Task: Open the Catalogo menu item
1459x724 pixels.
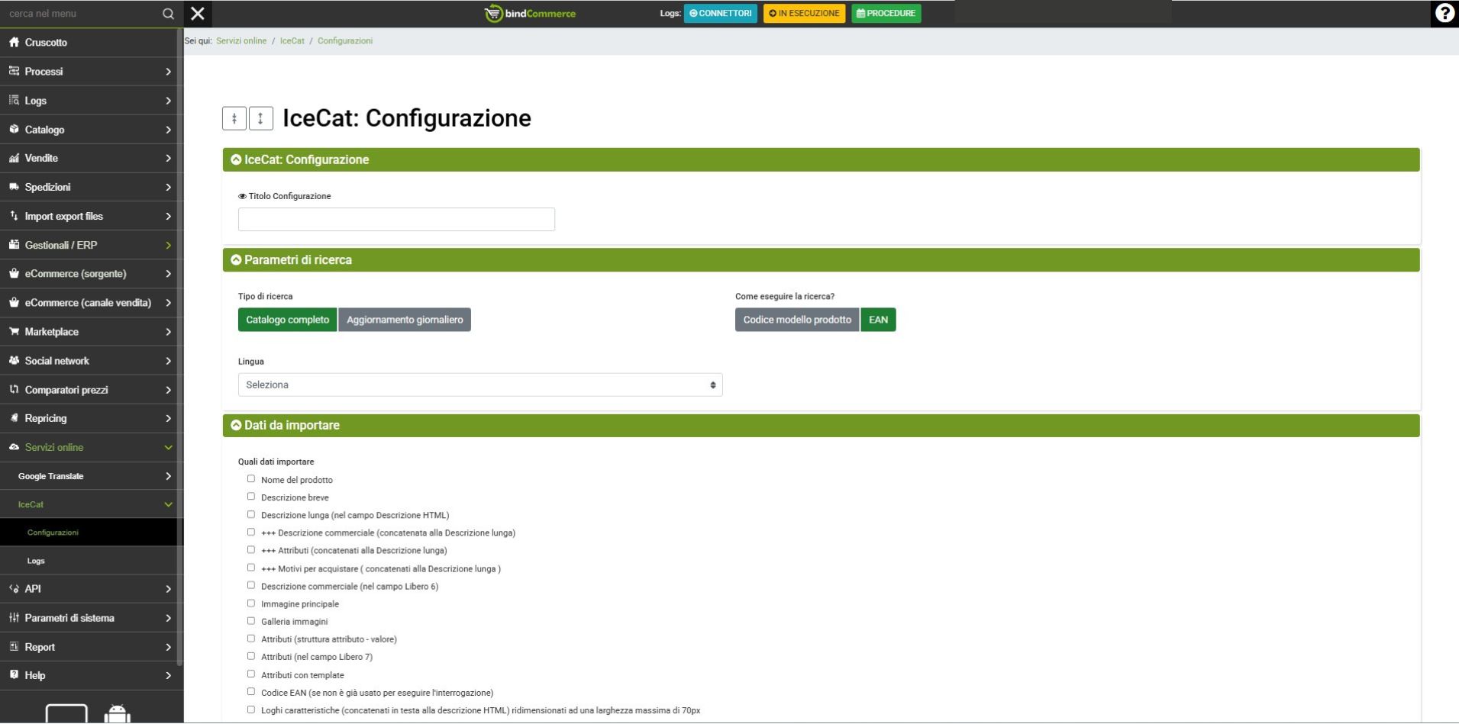Action: pyautogui.click(x=44, y=130)
